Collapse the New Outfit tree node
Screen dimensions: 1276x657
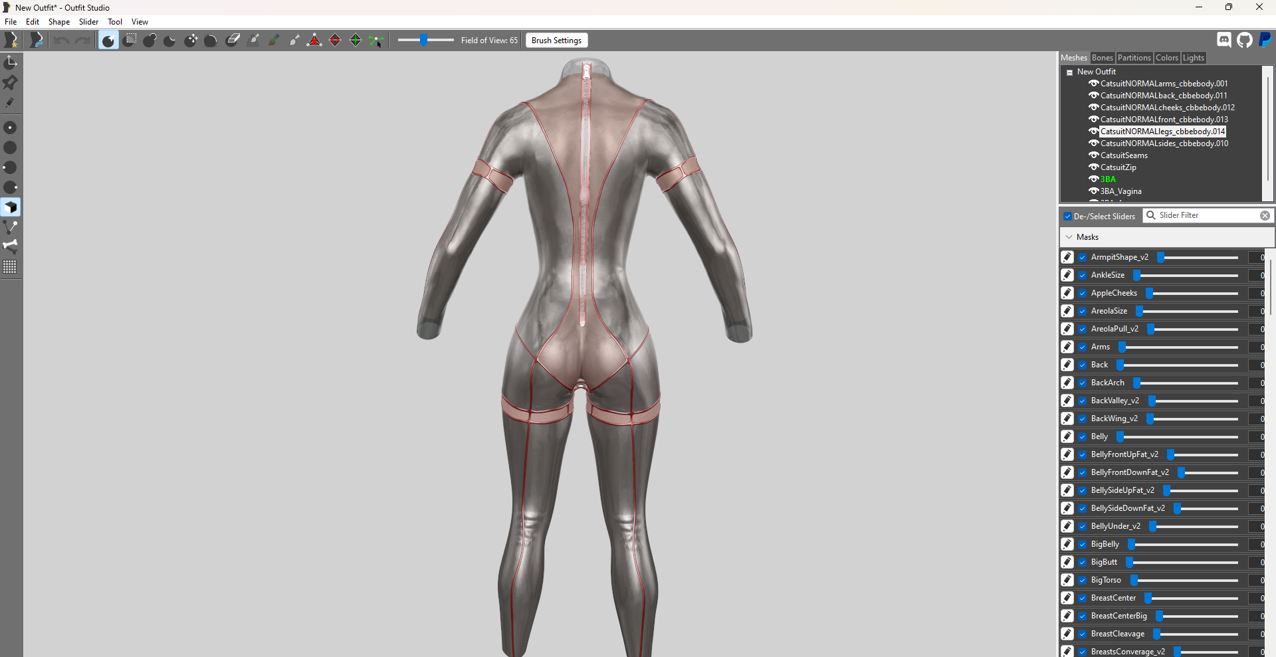point(1069,72)
